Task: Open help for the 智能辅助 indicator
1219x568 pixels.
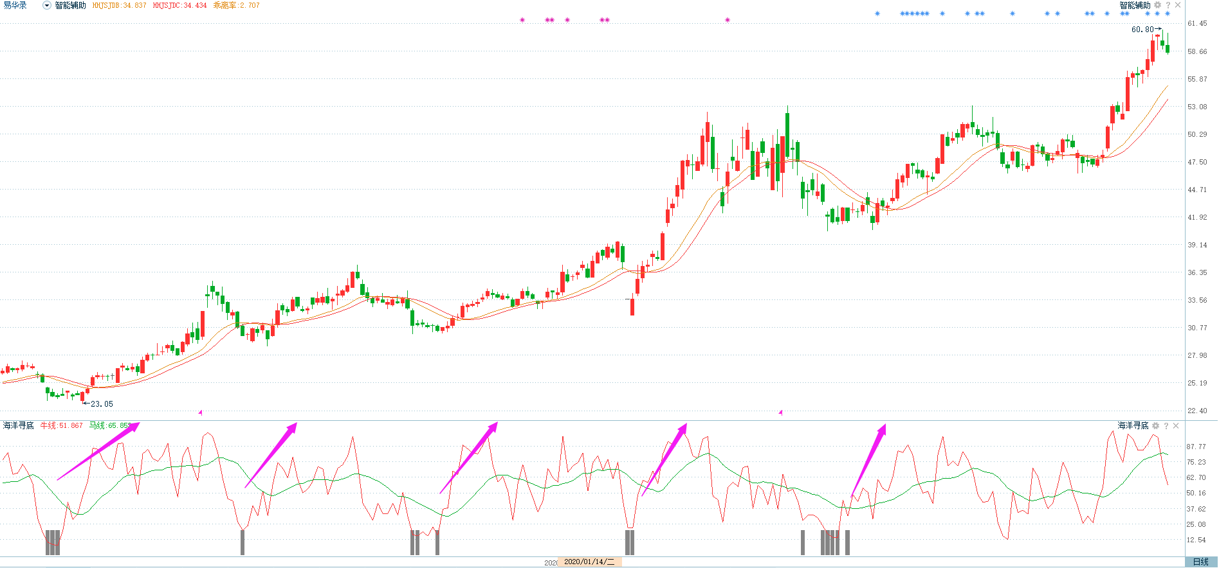Action: coord(1168,5)
